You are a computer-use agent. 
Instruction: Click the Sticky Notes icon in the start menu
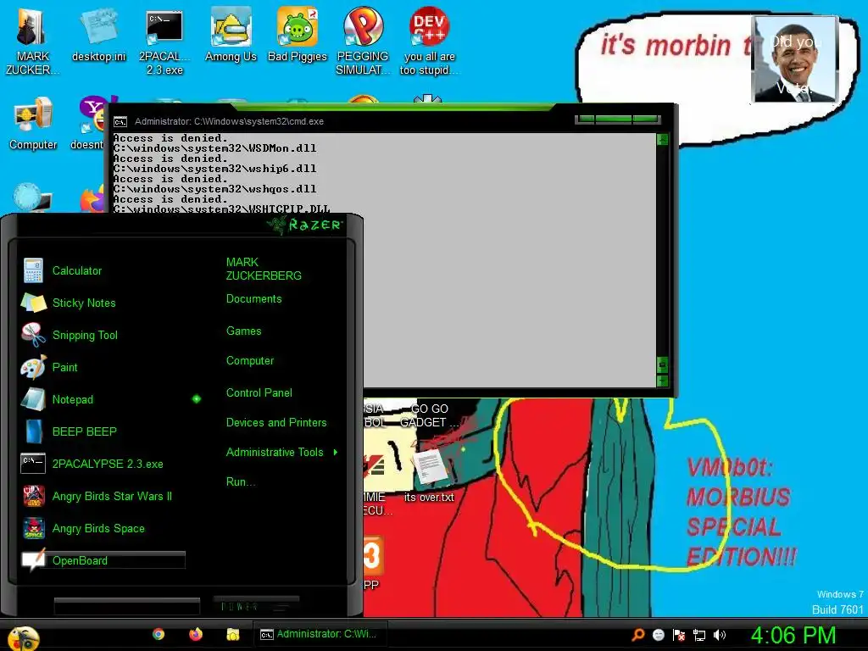click(x=33, y=303)
